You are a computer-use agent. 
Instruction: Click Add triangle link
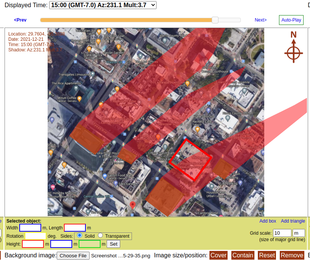(293, 221)
